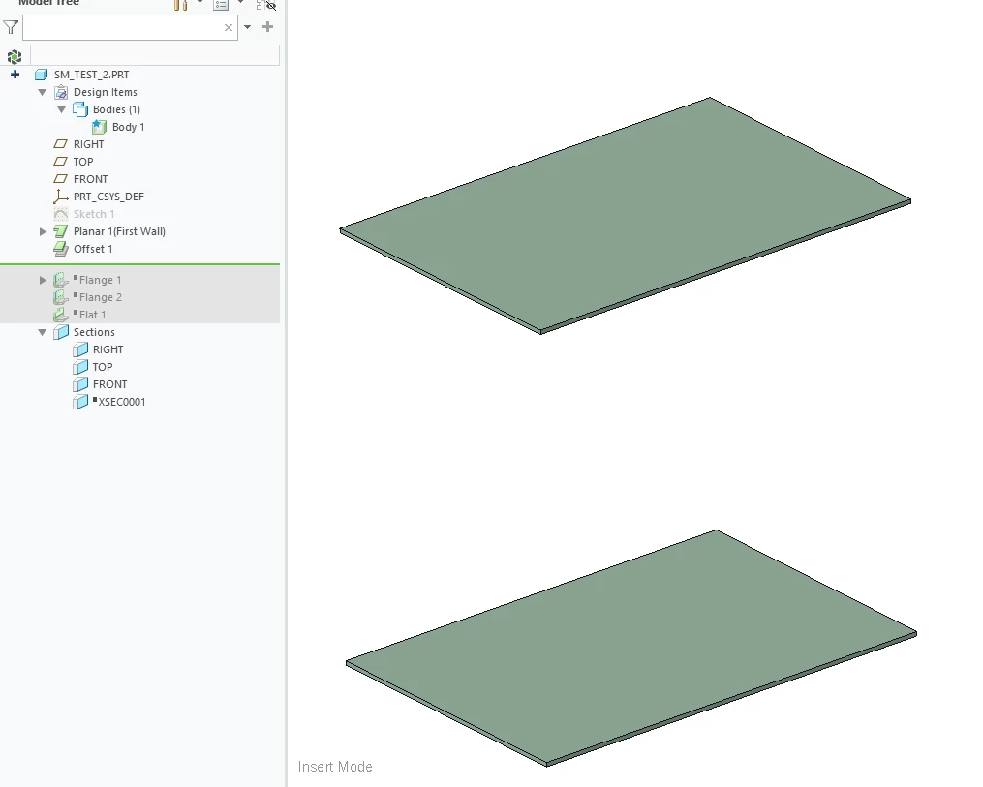Collapse the Sections node
This screenshot has width=983, height=787.
[x=42, y=332]
